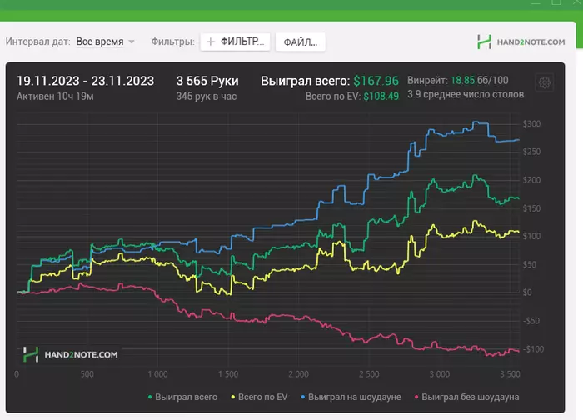This screenshot has width=583, height=420.
Task: Click the '1 000' x-axis label
Action: tap(157, 374)
